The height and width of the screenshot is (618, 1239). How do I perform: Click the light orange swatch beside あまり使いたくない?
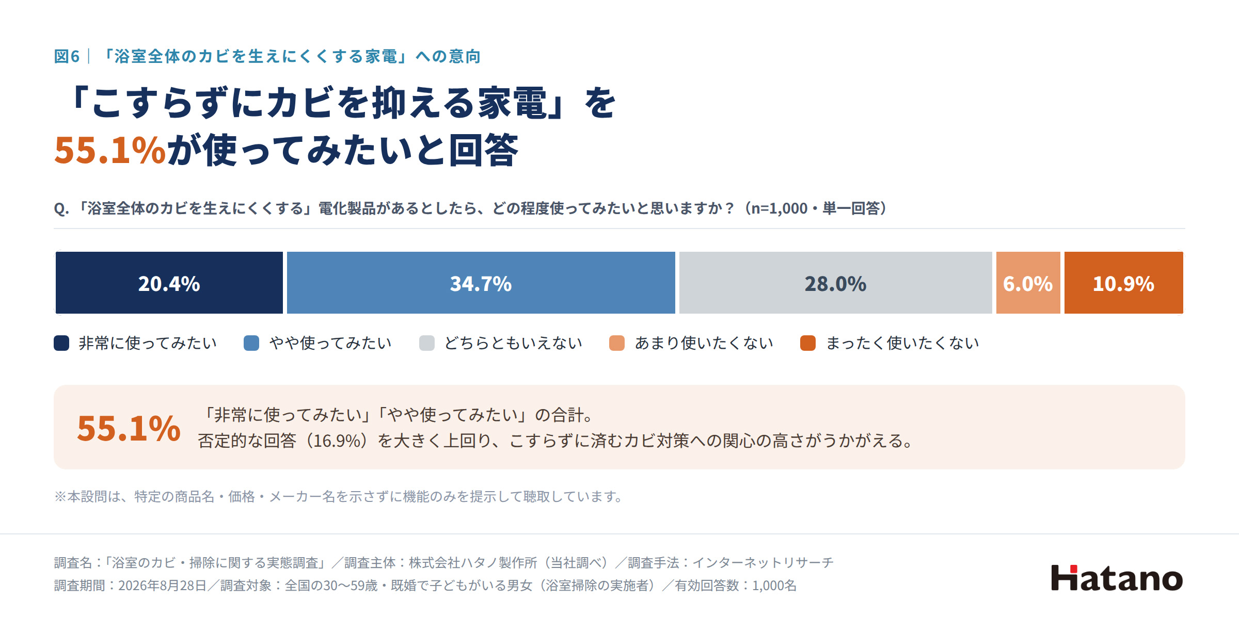[x=617, y=343]
